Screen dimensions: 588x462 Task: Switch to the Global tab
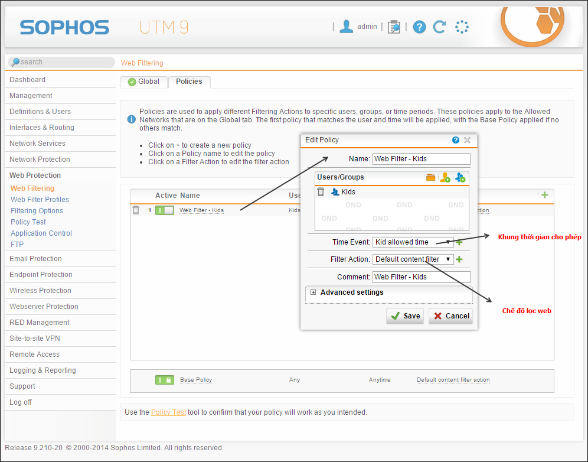(x=143, y=82)
